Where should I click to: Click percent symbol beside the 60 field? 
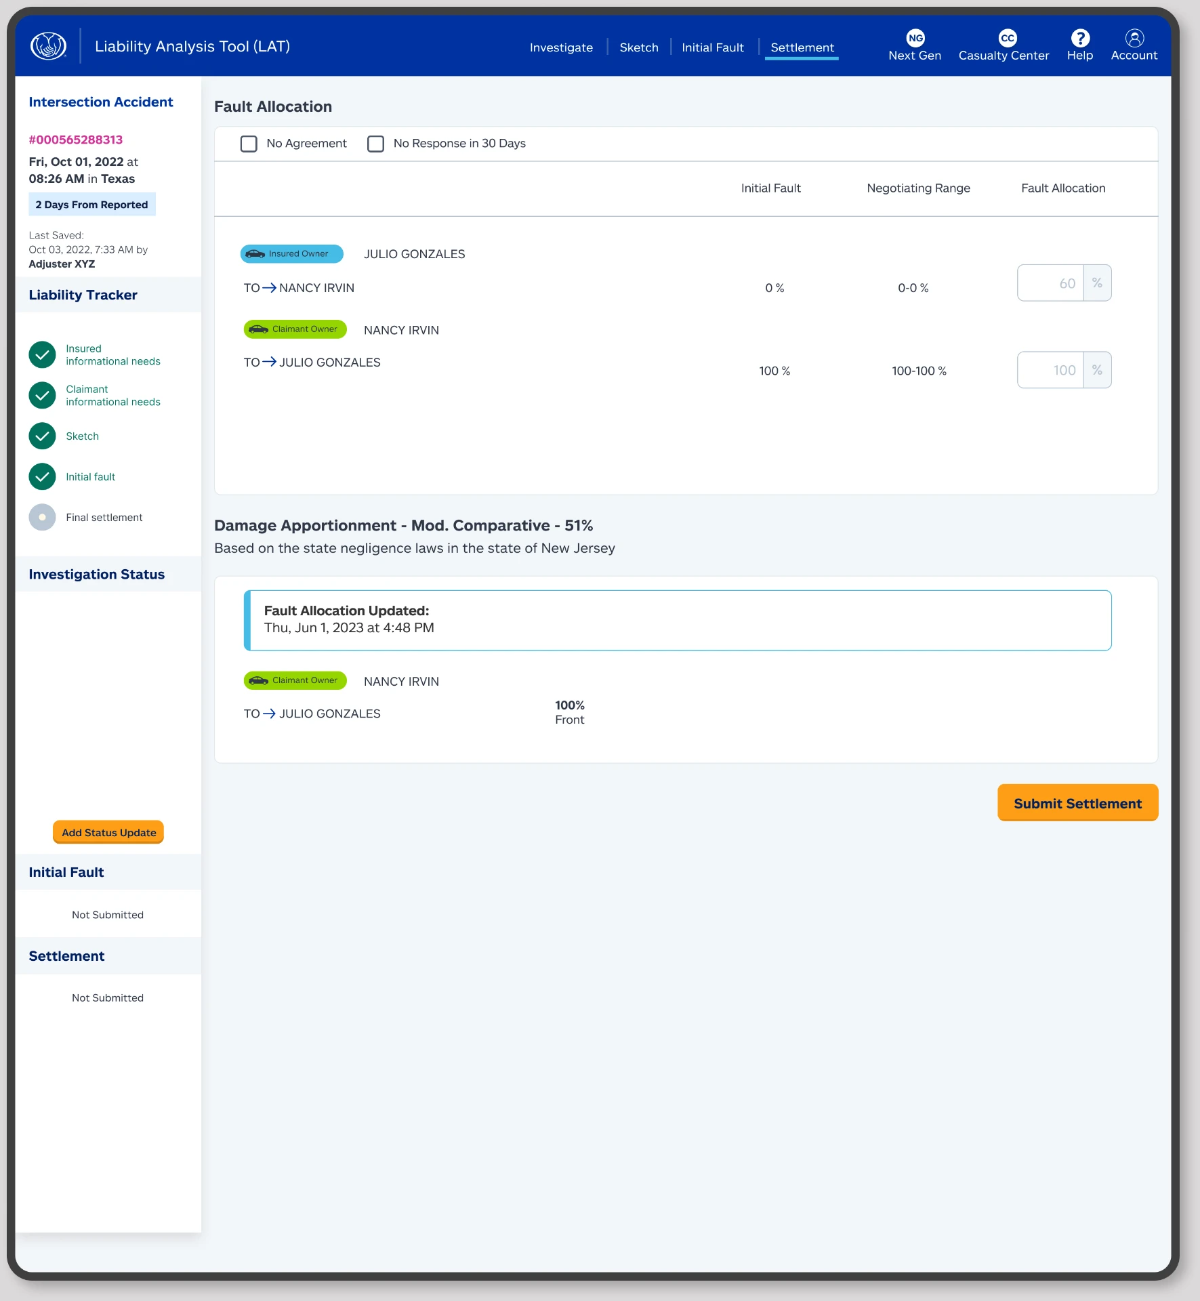coord(1097,283)
